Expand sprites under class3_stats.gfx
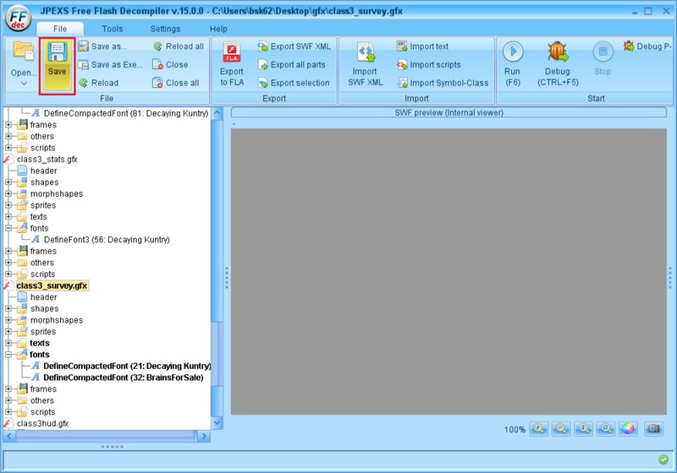This screenshot has width=677, height=473. 8,205
